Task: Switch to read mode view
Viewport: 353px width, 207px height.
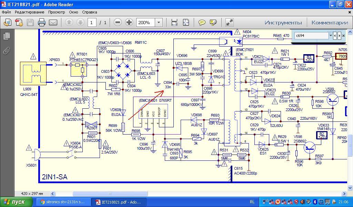Action: pos(229,23)
